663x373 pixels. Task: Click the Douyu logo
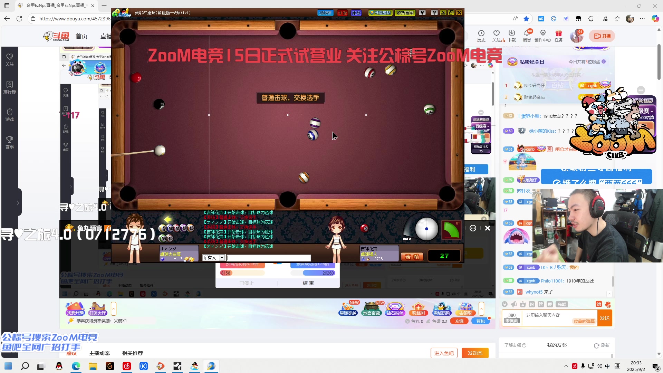coord(56,36)
